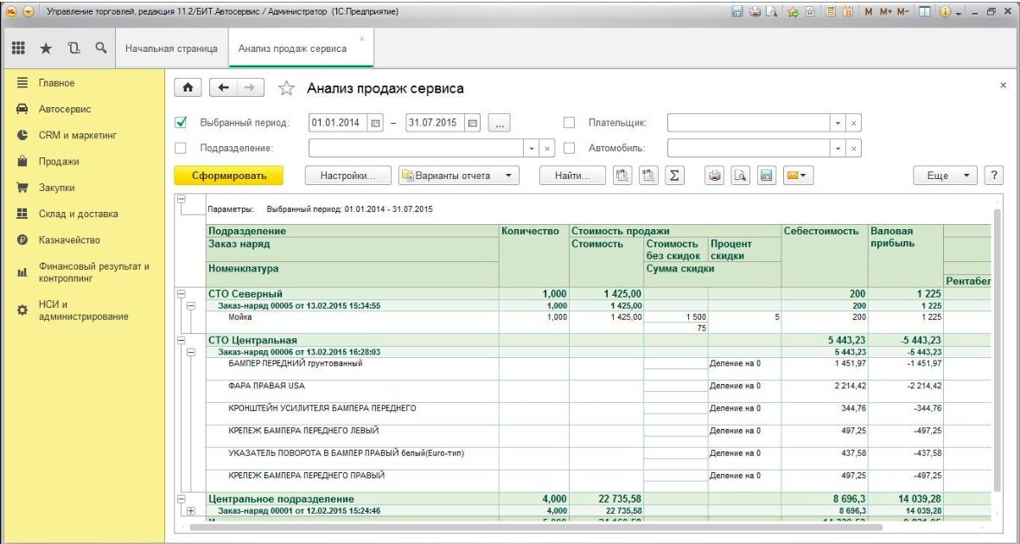1020x544 pixels.
Task: Open the 'Варианты отчета' dropdown
Action: tap(458, 176)
